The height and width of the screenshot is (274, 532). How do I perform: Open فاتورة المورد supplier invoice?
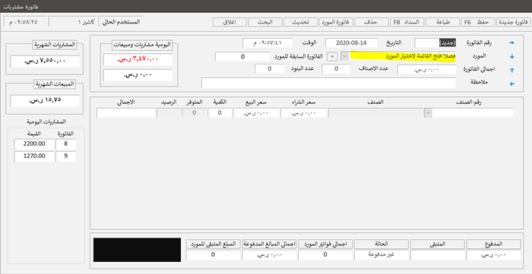coord(336,22)
